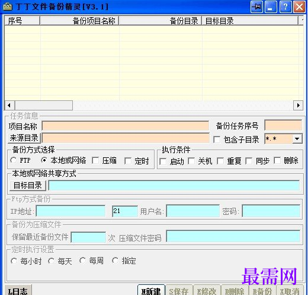Sort by the 备份项目名称 column header
Viewport: 308px width, 295px height.
pyautogui.click(x=79, y=21)
